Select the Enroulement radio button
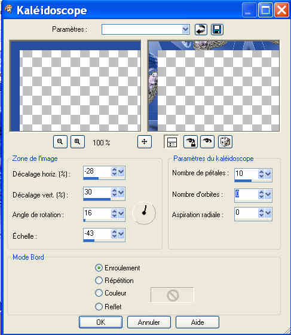291x335 pixels. (99, 268)
